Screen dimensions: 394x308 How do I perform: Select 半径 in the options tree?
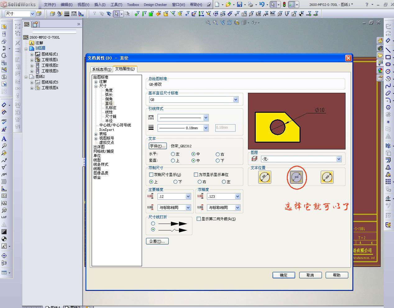(109, 121)
